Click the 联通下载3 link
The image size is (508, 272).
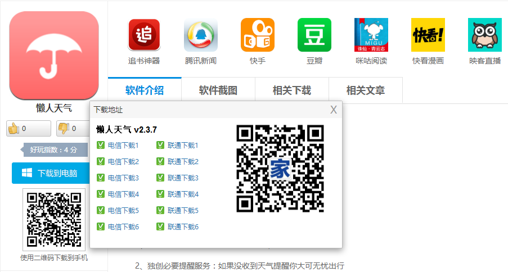[x=183, y=178]
